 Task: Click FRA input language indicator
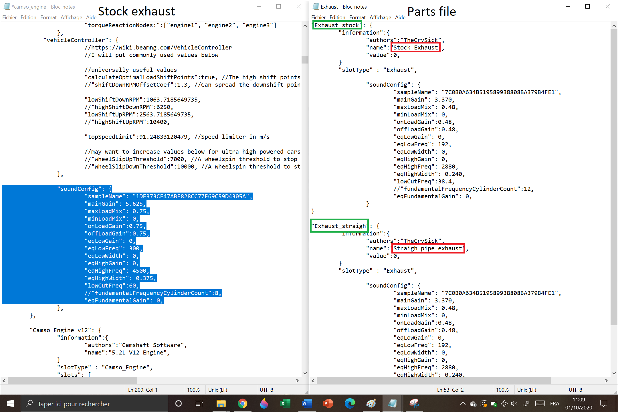click(554, 404)
